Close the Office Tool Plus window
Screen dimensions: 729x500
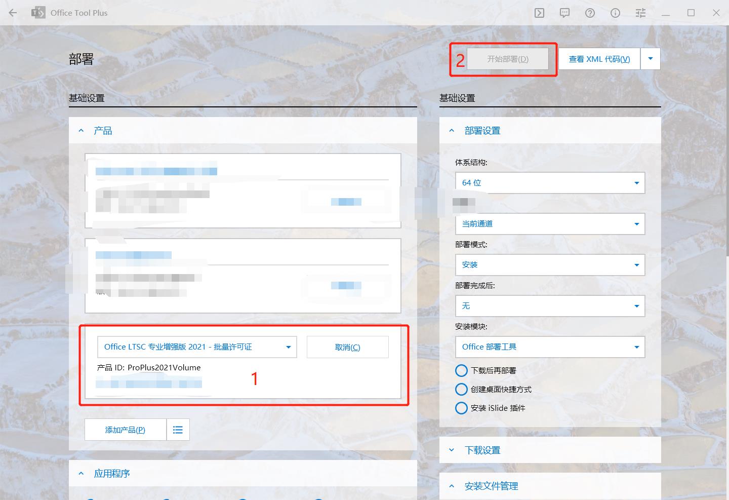click(716, 13)
